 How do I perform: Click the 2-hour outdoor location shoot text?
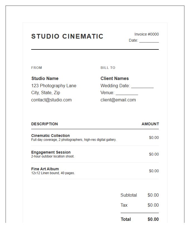pos(53,156)
